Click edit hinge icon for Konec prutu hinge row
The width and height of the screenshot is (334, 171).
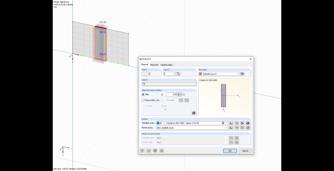(236, 142)
